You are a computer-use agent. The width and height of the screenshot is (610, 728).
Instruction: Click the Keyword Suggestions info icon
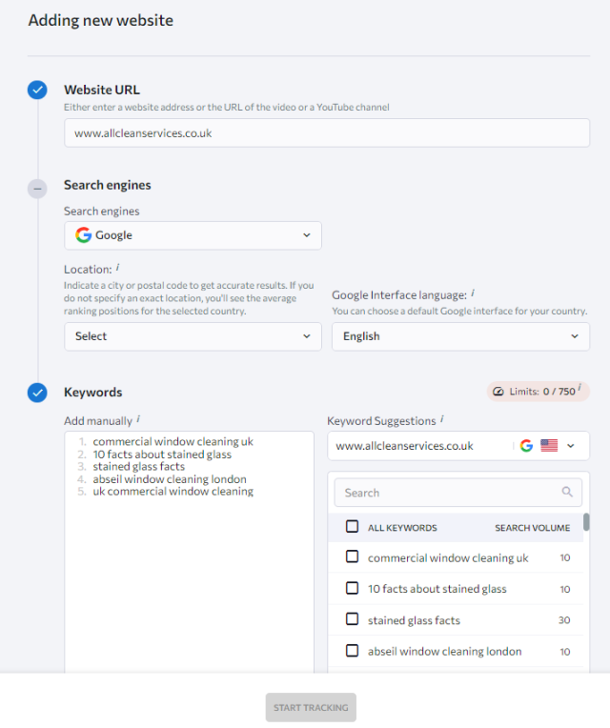(x=442, y=419)
